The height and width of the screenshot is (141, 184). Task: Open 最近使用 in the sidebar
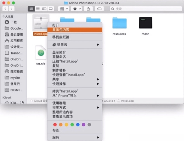pos(14,35)
